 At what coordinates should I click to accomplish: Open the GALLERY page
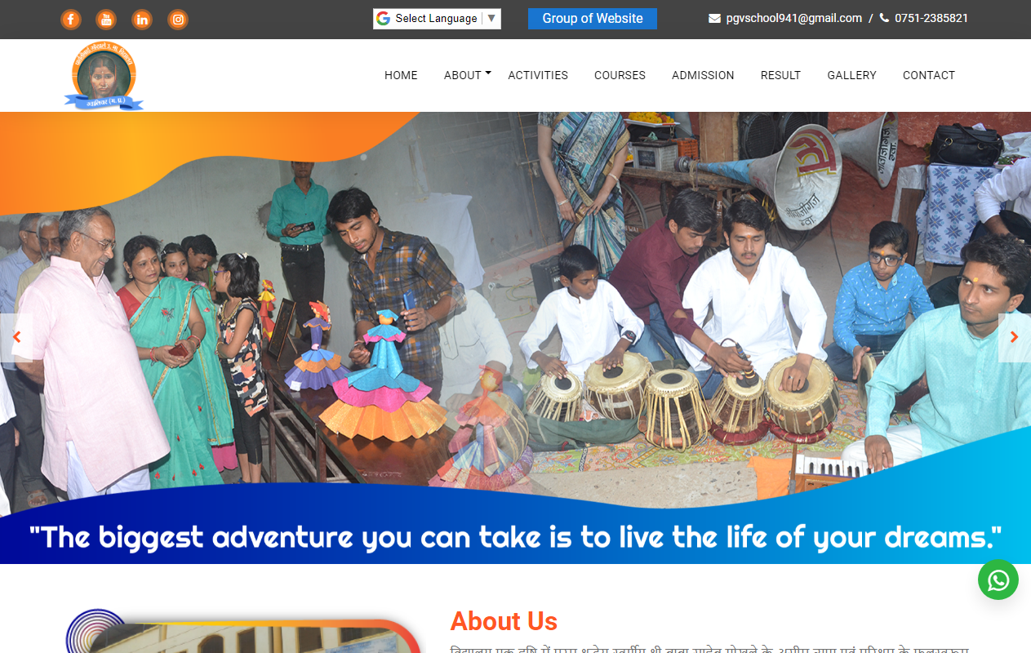pyautogui.click(x=851, y=75)
